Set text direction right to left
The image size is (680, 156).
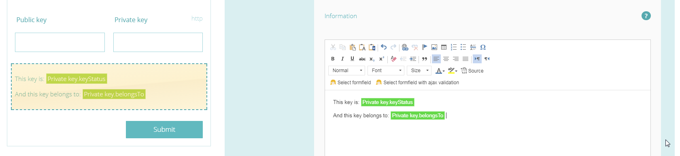pyautogui.click(x=487, y=59)
